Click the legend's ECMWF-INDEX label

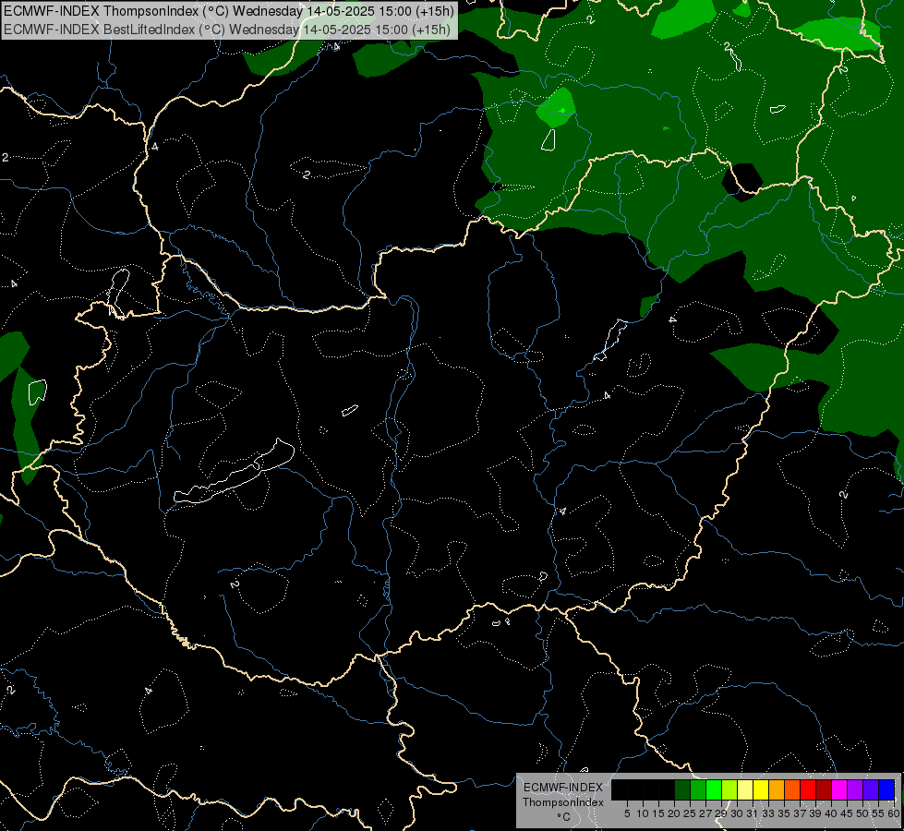click(x=563, y=788)
